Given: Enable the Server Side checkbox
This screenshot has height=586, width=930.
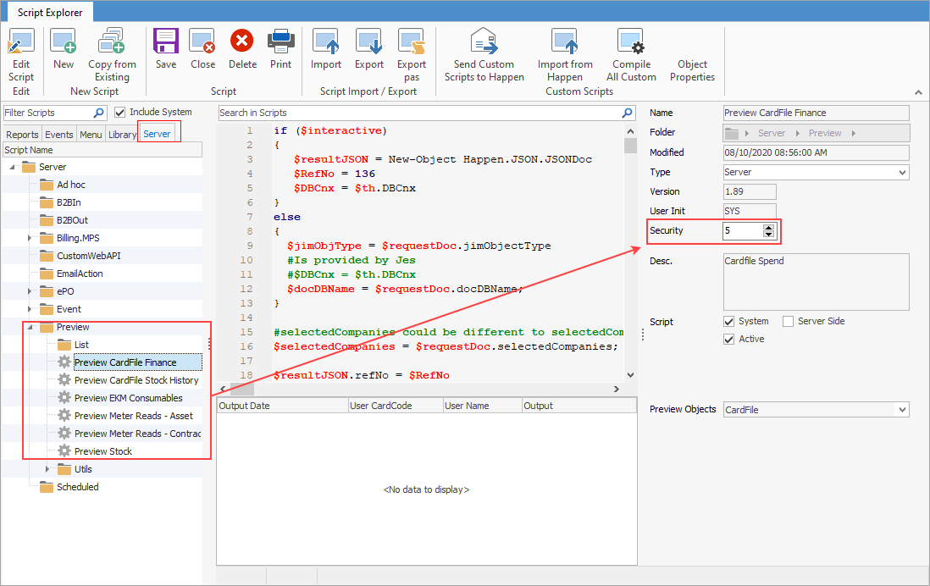Looking at the screenshot, I should [x=789, y=321].
